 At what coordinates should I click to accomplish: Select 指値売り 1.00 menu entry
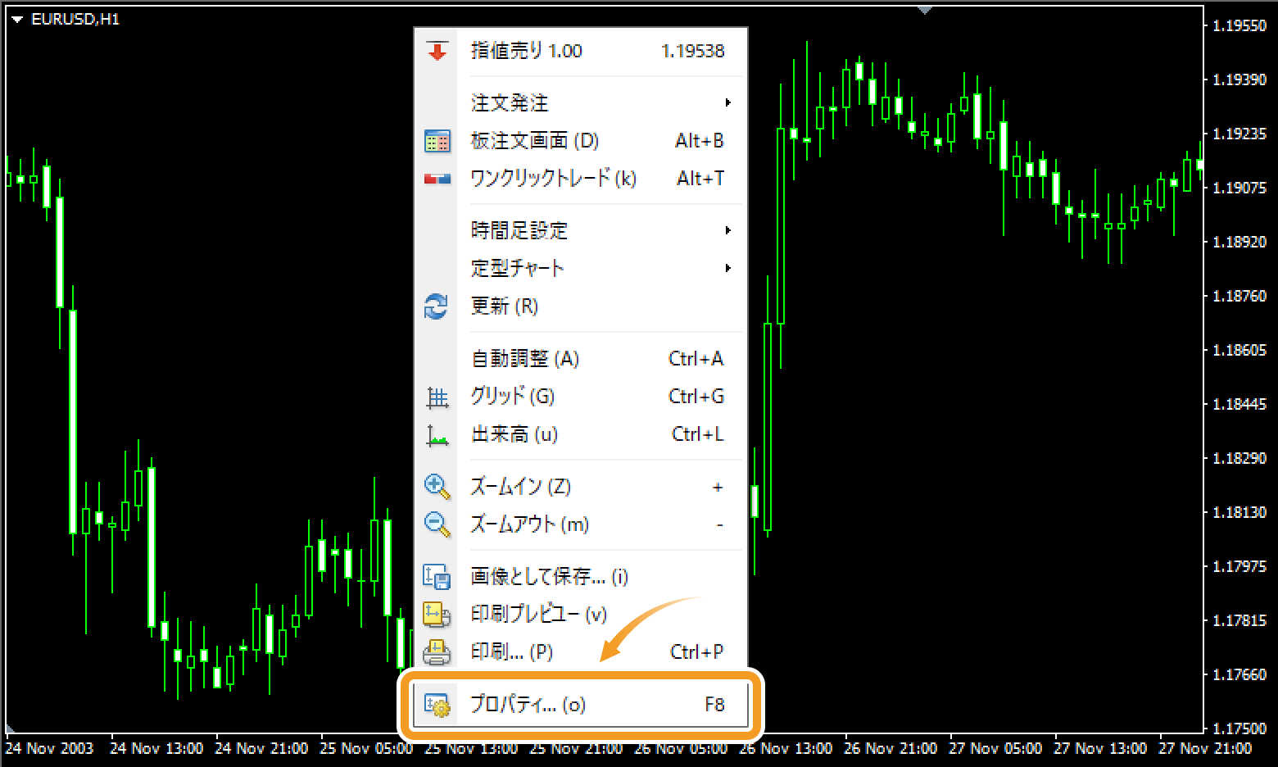pos(581,51)
